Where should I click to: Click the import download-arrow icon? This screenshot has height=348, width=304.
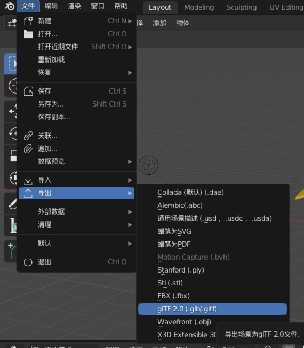28,180
